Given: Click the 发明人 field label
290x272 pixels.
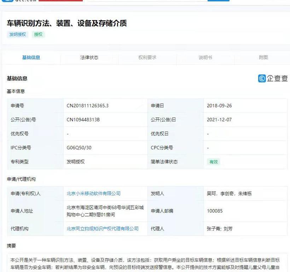Looking at the screenshot, I should click(157, 193).
